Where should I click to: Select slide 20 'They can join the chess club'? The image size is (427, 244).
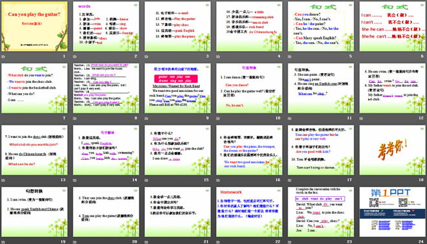point(106,212)
